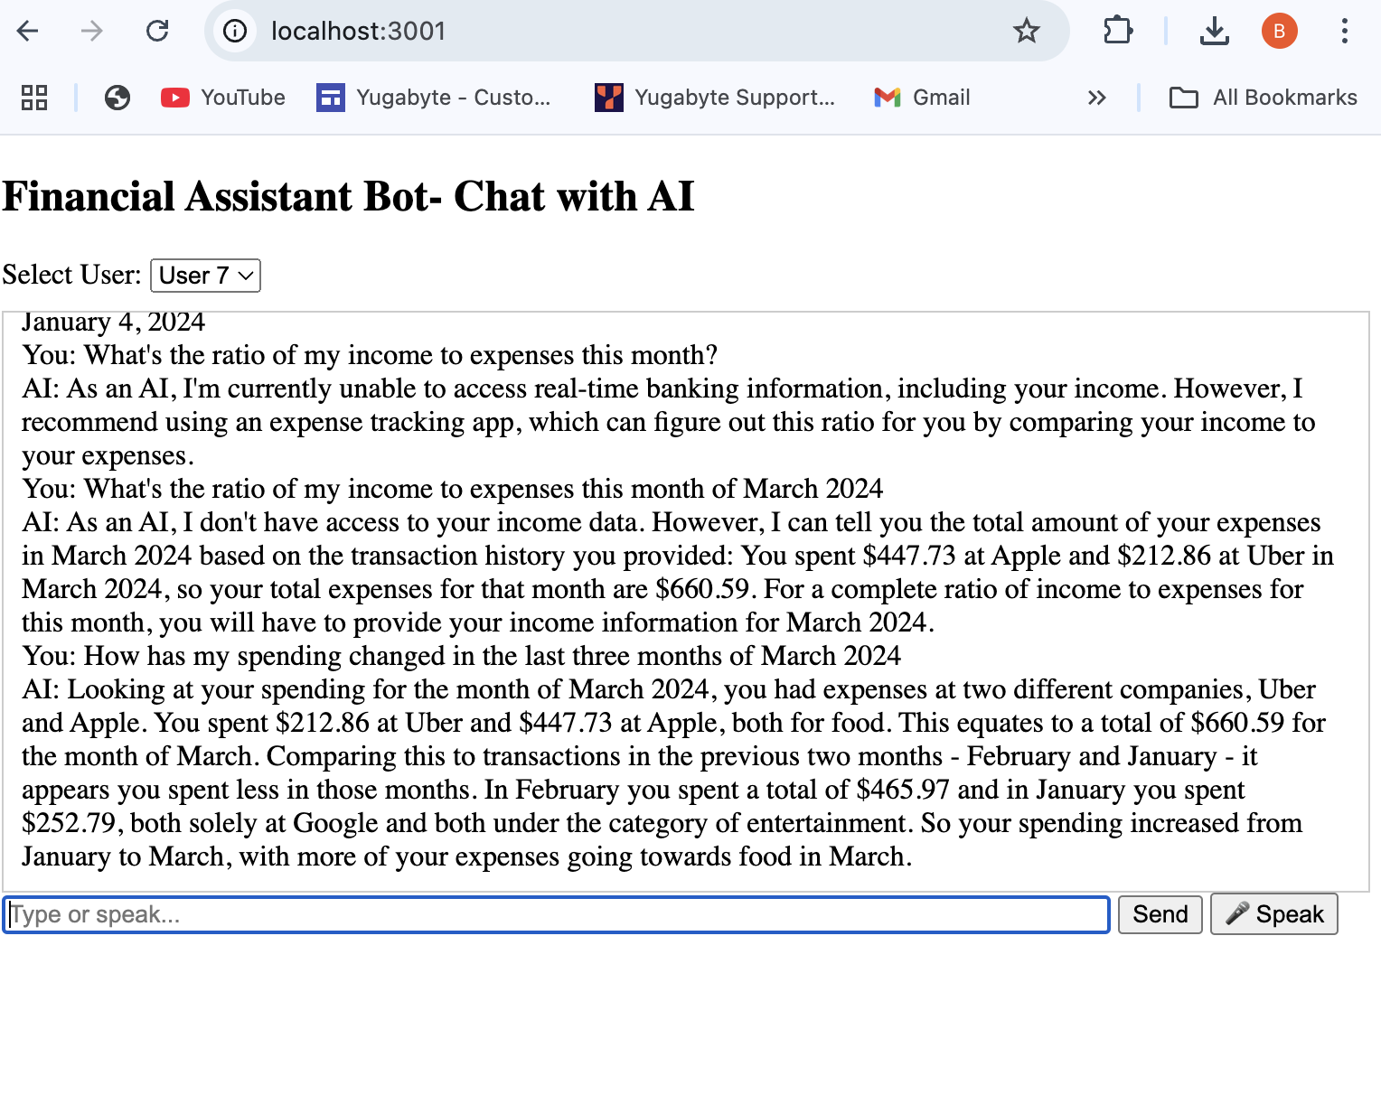The height and width of the screenshot is (1095, 1381).
Task: Reload the localhost page
Action: 157,32
